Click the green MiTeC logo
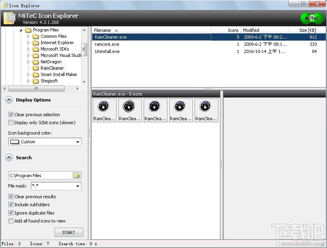 (x=312, y=18)
